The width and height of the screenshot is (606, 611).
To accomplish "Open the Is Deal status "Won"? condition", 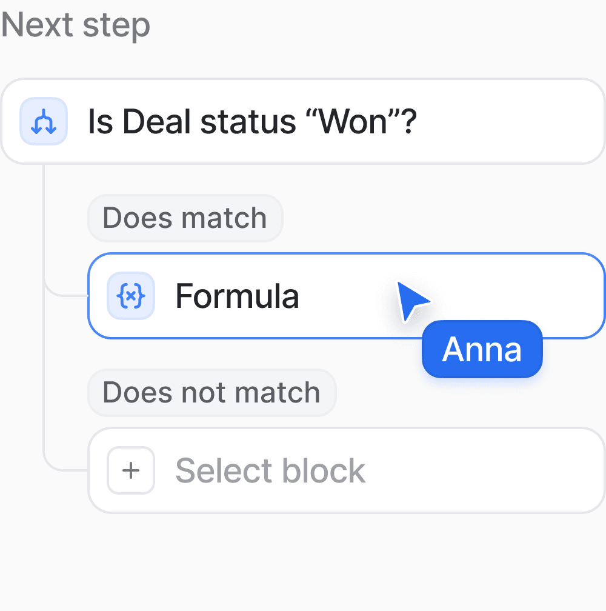I will click(x=303, y=121).
